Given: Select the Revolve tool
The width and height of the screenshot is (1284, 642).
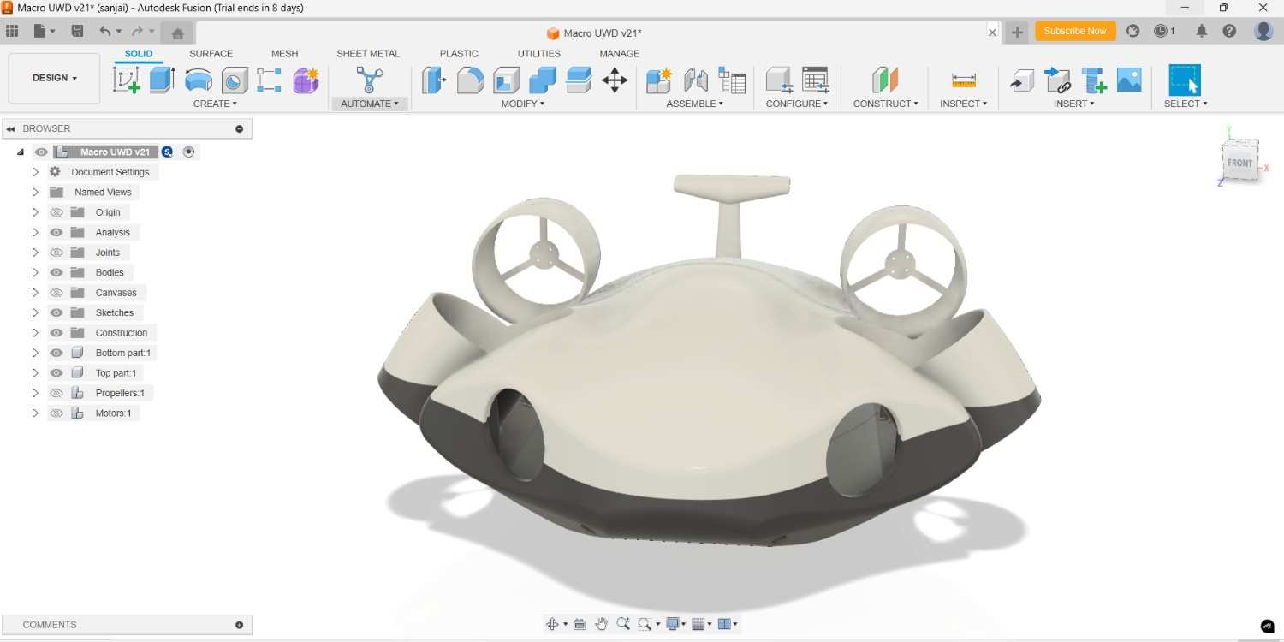Looking at the screenshot, I should (x=199, y=80).
